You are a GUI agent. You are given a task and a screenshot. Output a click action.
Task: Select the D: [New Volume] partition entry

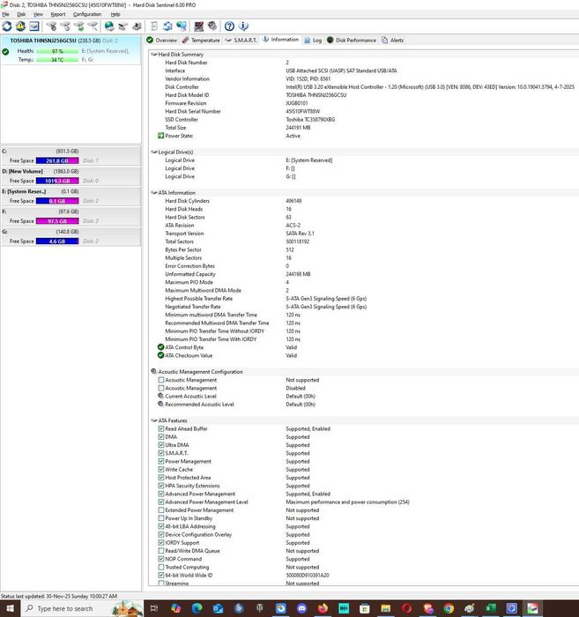[x=71, y=176]
